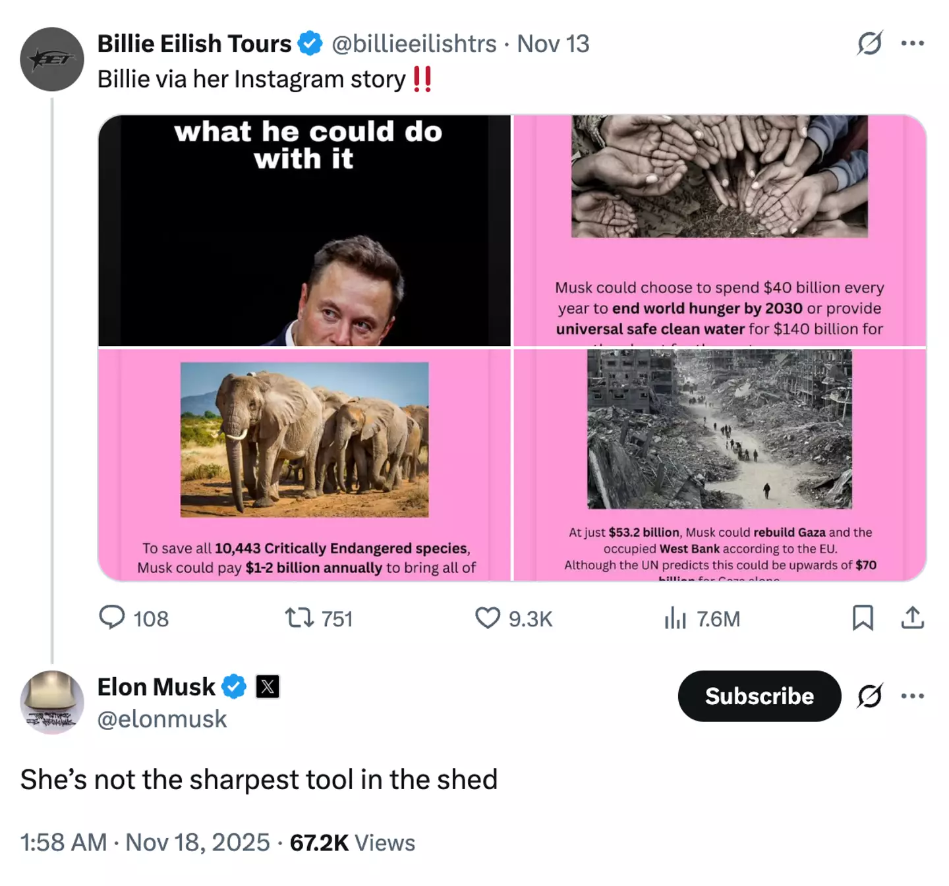Click the X affiliation badge beside Elon Musk
949x886 pixels.
[x=268, y=686]
